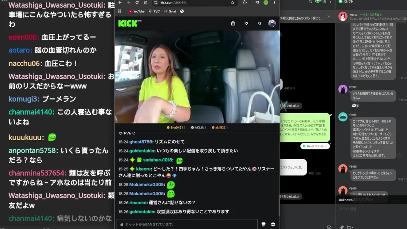Click the Kick chat scrollbar
Screen dimensions: 407x229
tap(279, 205)
